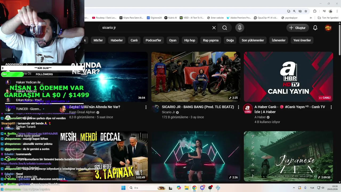Screen dimensions: 341x192
Task: Click the SICARIO JR - BANG BANG title
Action: pos(198,107)
